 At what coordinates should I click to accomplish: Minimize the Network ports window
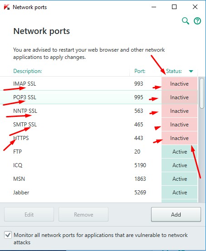pos(154,7)
